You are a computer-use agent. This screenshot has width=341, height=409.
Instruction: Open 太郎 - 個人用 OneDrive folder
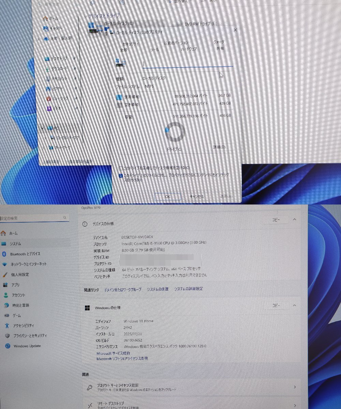58,39
